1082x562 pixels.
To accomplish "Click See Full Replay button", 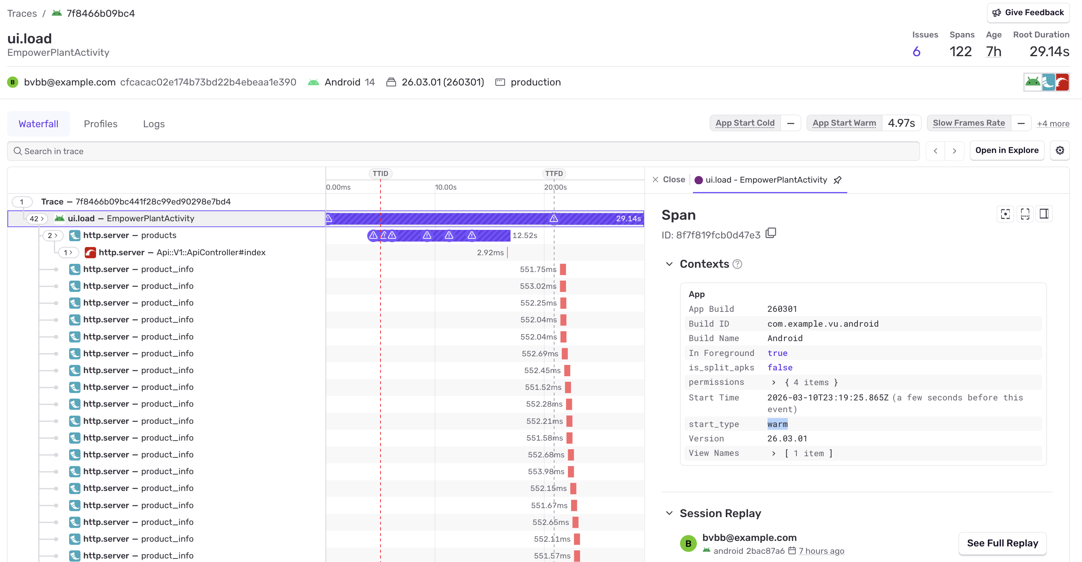I will [x=1002, y=543].
